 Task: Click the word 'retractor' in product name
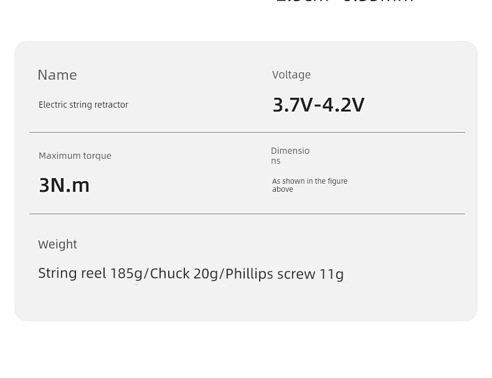(x=113, y=105)
